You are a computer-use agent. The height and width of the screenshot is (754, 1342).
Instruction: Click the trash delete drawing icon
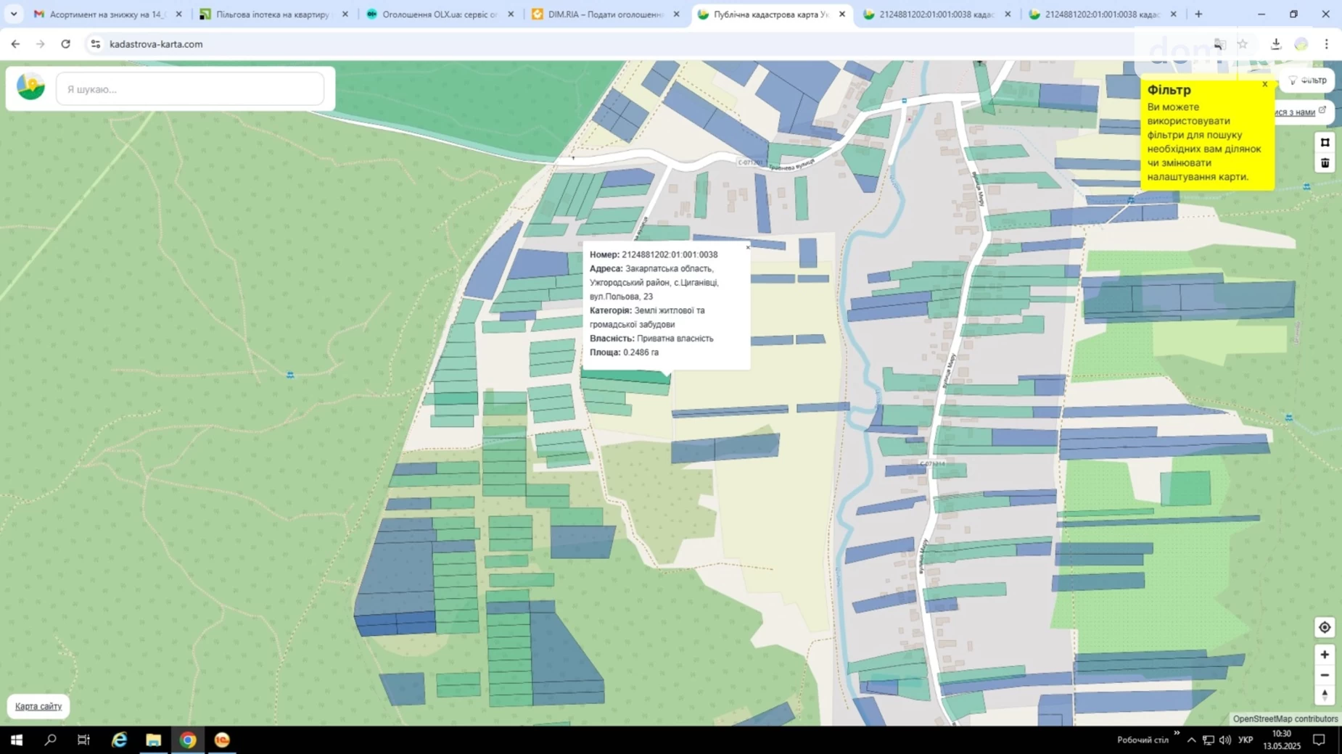[1325, 162]
